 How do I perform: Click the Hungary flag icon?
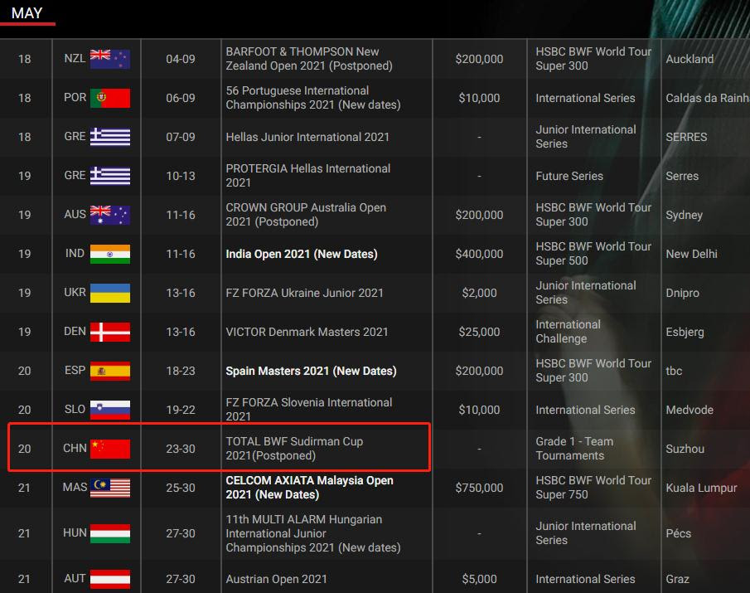click(110, 533)
